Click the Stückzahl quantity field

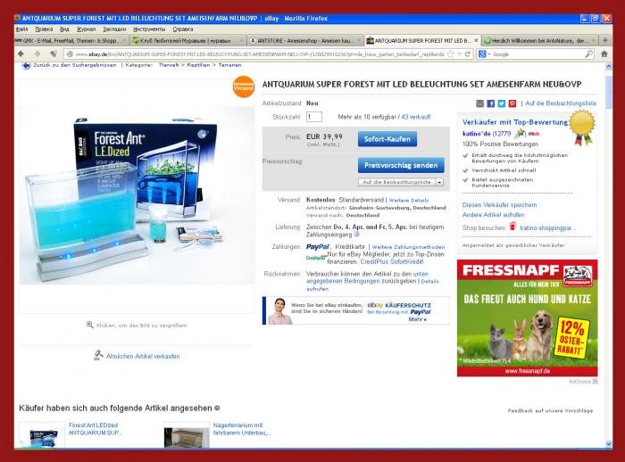click(313, 116)
